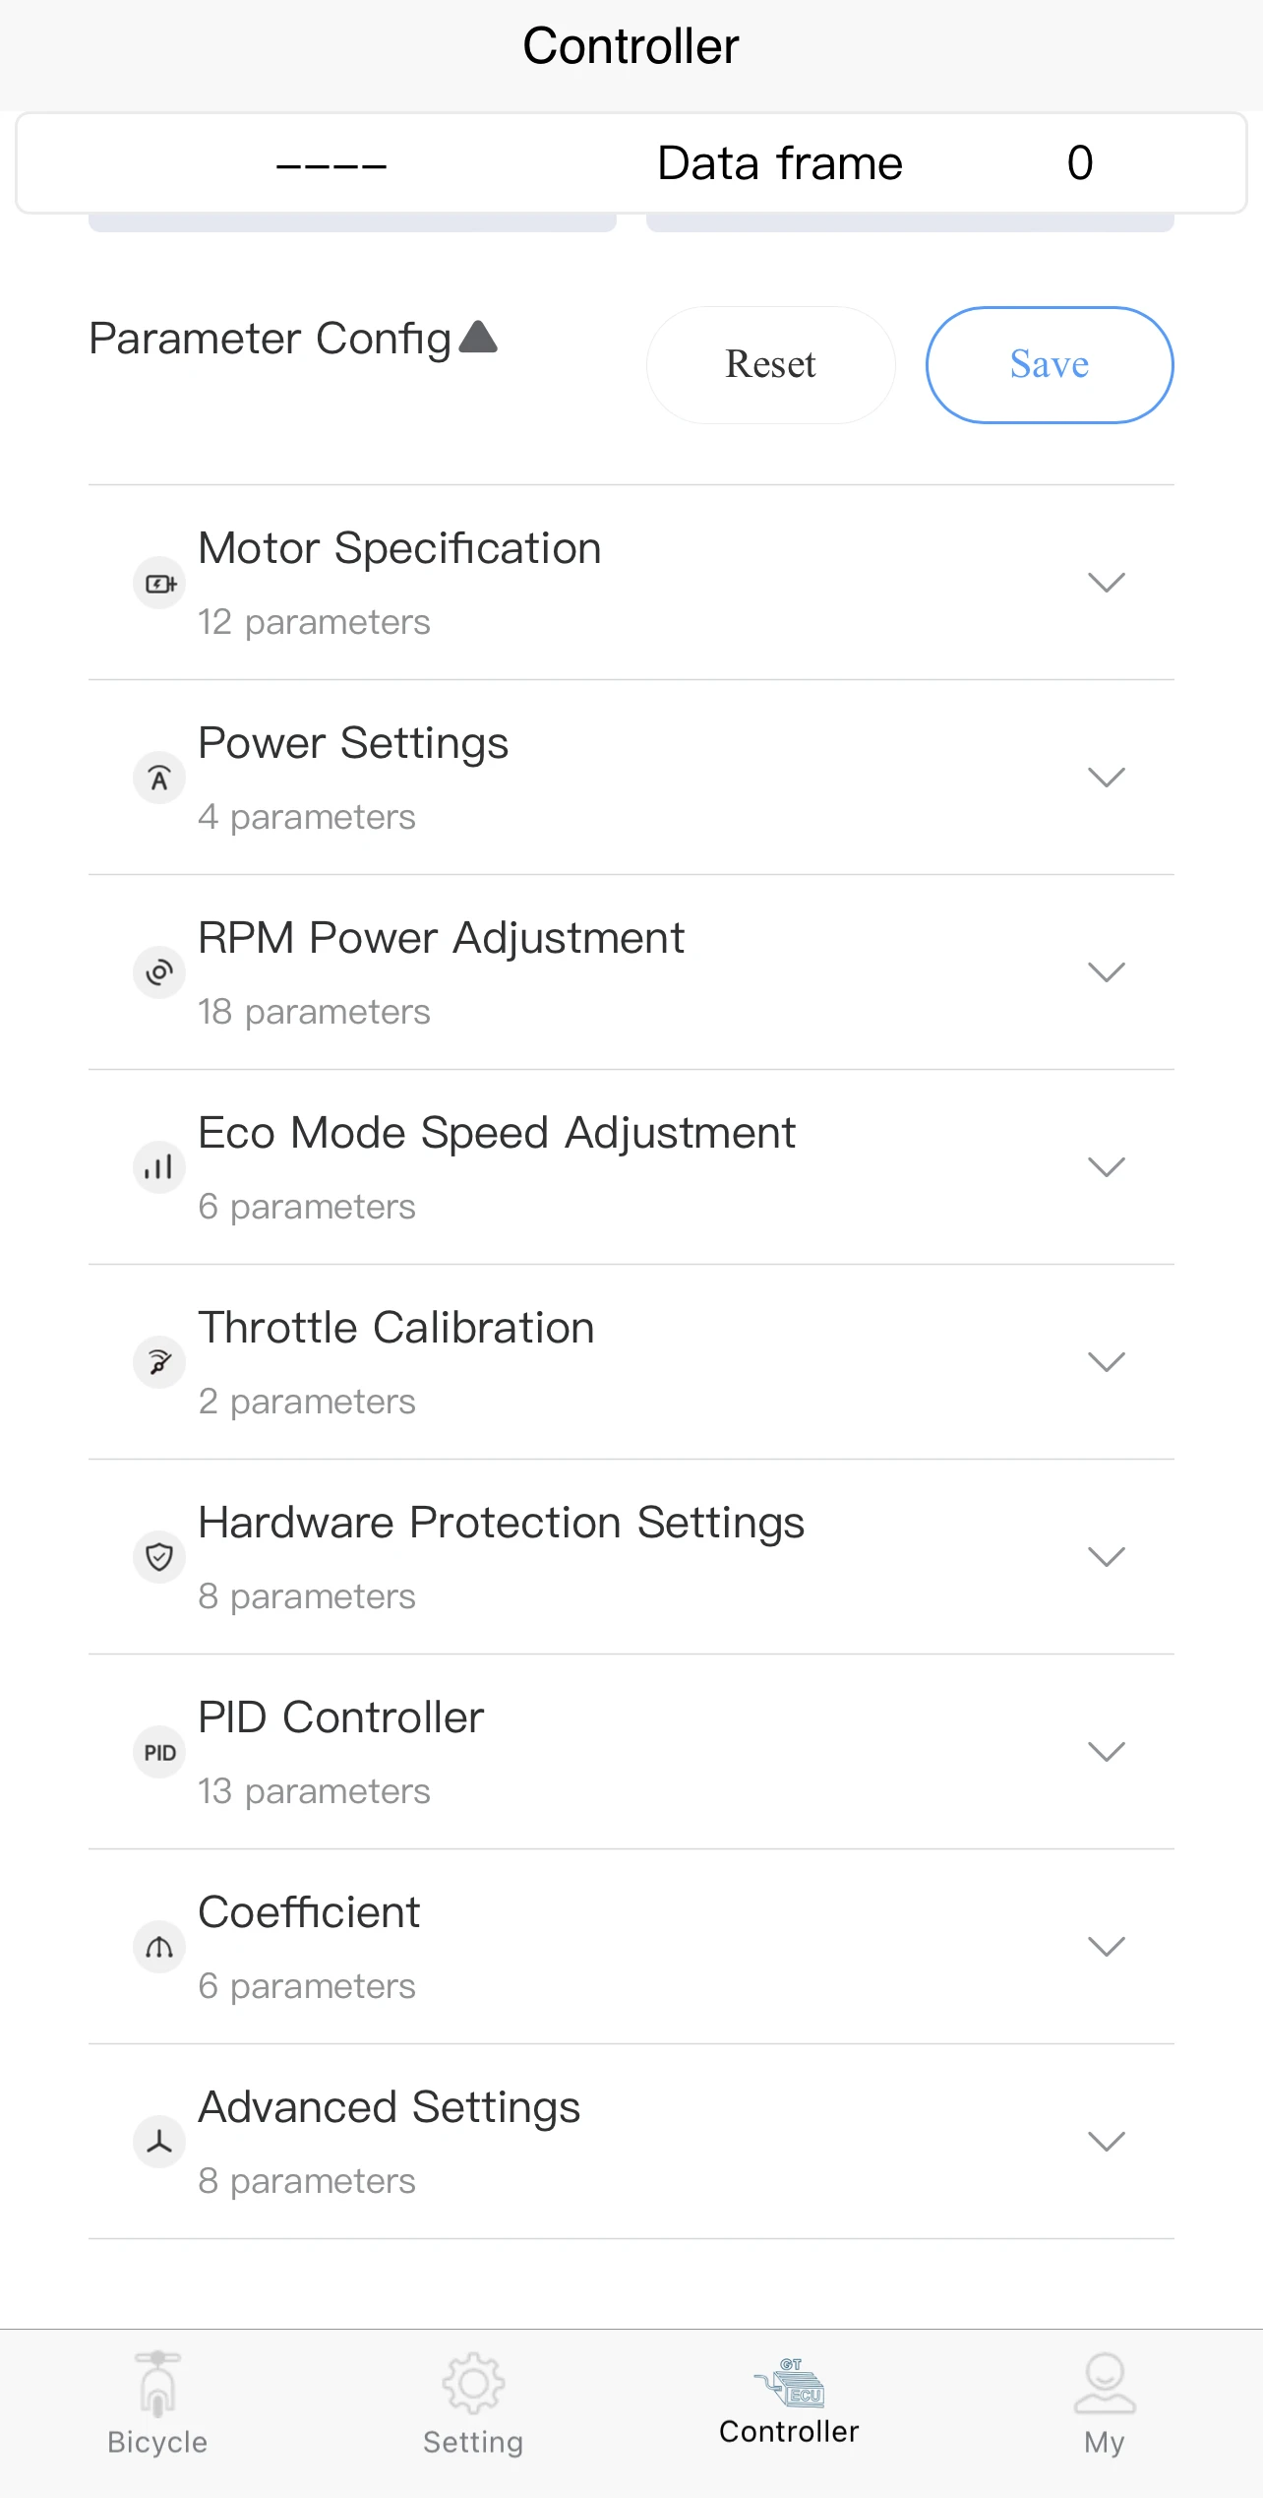Save the parameter configuration
The height and width of the screenshot is (2498, 1263).
(1049, 365)
